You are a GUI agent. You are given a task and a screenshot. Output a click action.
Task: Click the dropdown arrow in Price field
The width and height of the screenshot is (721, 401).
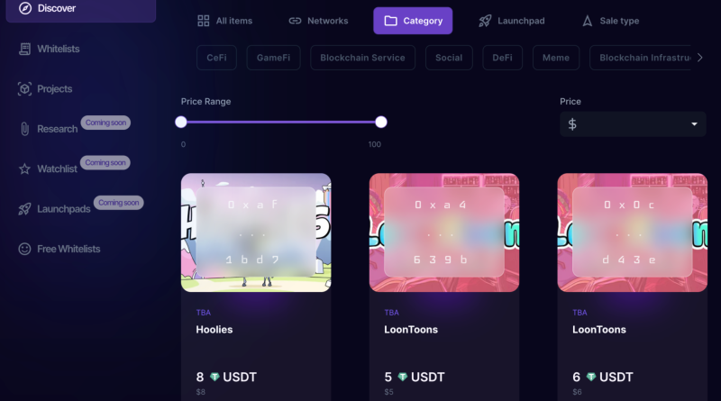tap(694, 124)
